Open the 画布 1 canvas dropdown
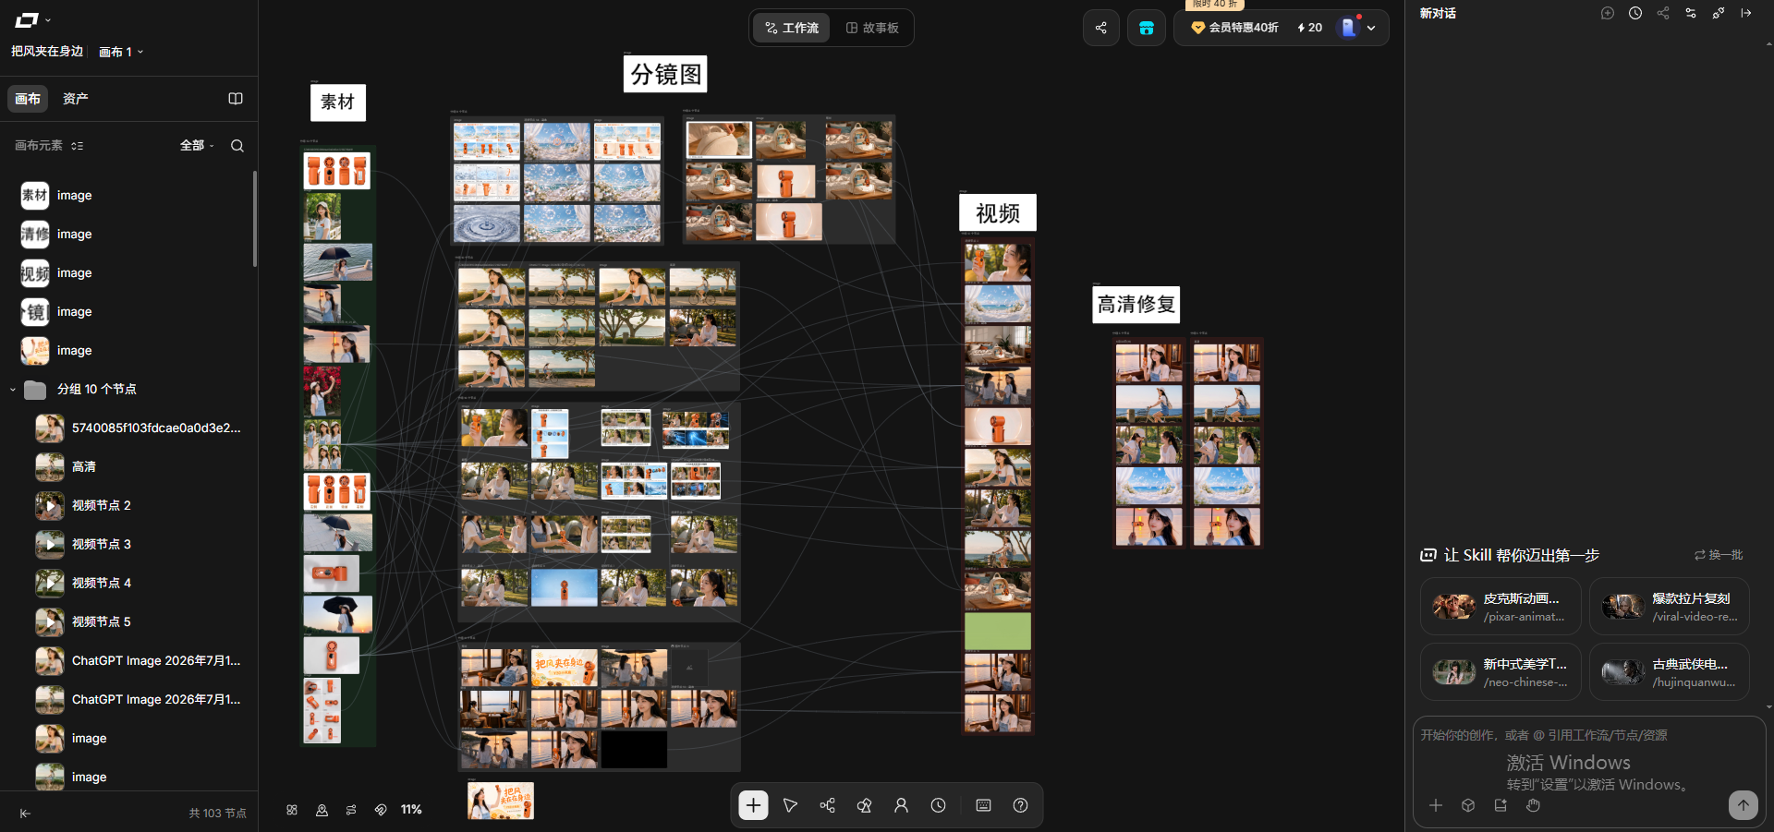This screenshot has height=832, width=1774. (x=121, y=52)
